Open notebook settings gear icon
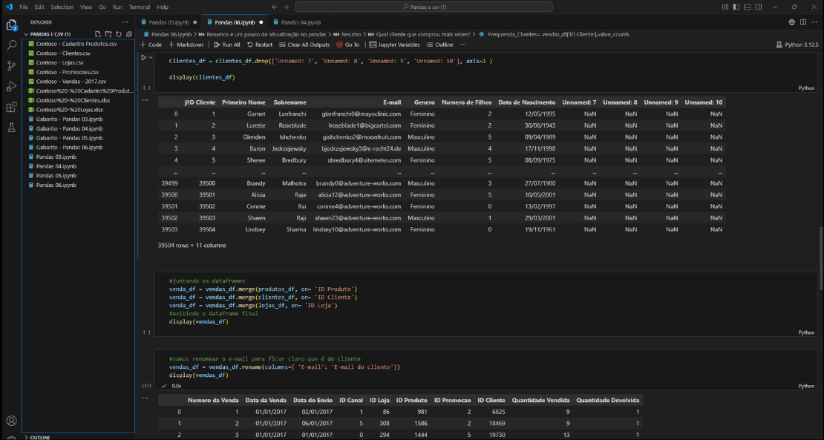This screenshot has height=440, width=824. point(792,22)
